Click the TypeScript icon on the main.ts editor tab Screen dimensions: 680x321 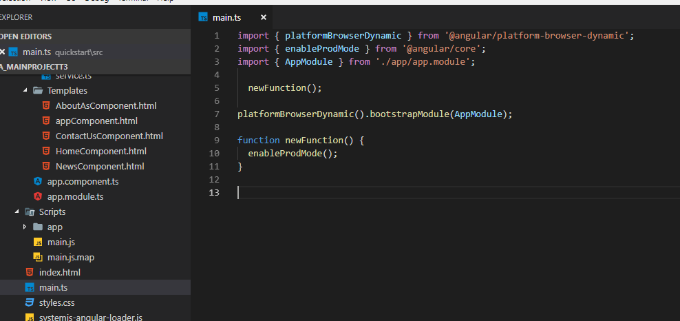pyautogui.click(x=204, y=17)
